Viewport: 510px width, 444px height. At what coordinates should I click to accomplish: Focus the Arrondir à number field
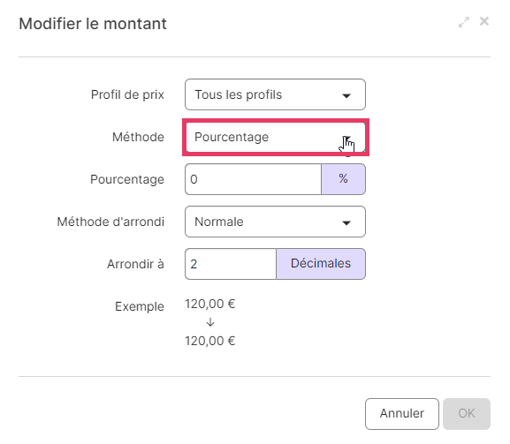[x=231, y=264]
